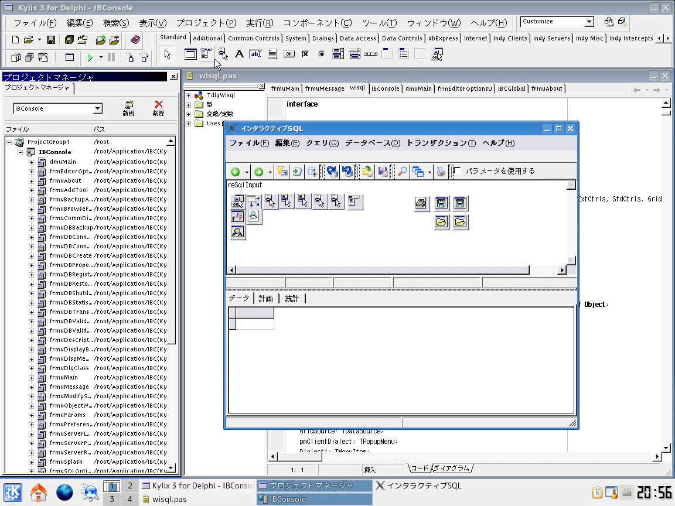Click the printer icon in SQL toolbar
Image resolution: width=675 pixels, height=506 pixels.
click(x=441, y=172)
